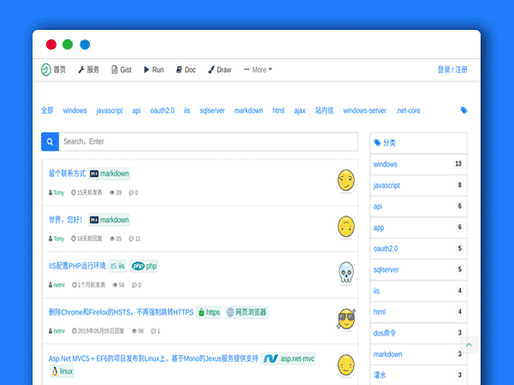Click the scroll-to-top arrow button

[468, 346]
